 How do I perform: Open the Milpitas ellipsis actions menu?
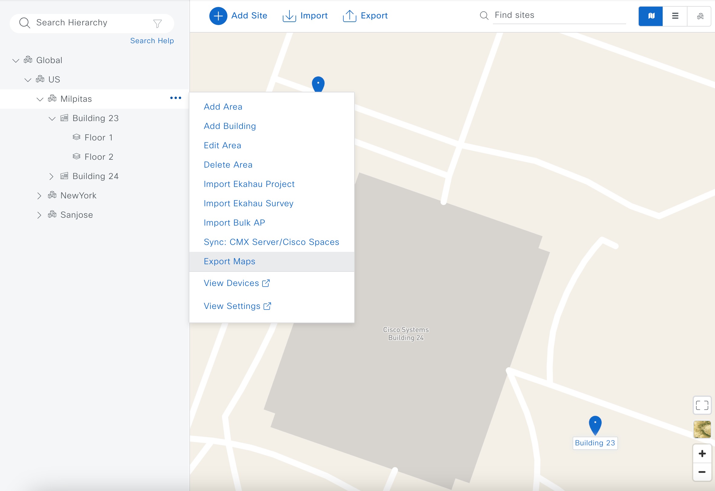tap(176, 98)
